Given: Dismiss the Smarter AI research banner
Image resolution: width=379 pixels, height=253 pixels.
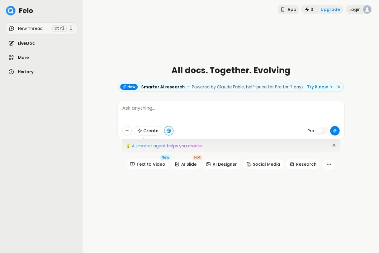Looking at the screenshot, I should pos(339,87).
